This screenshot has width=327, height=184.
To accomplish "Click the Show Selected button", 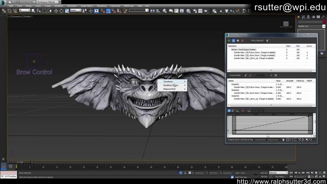I will tap(257, 40).
